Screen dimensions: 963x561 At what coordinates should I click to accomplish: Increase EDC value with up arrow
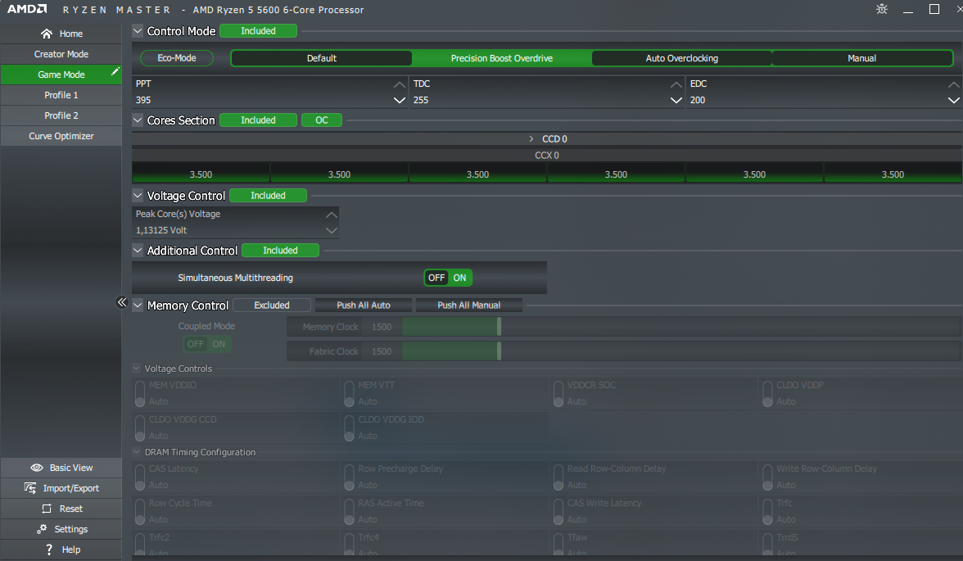click(954, 84)
